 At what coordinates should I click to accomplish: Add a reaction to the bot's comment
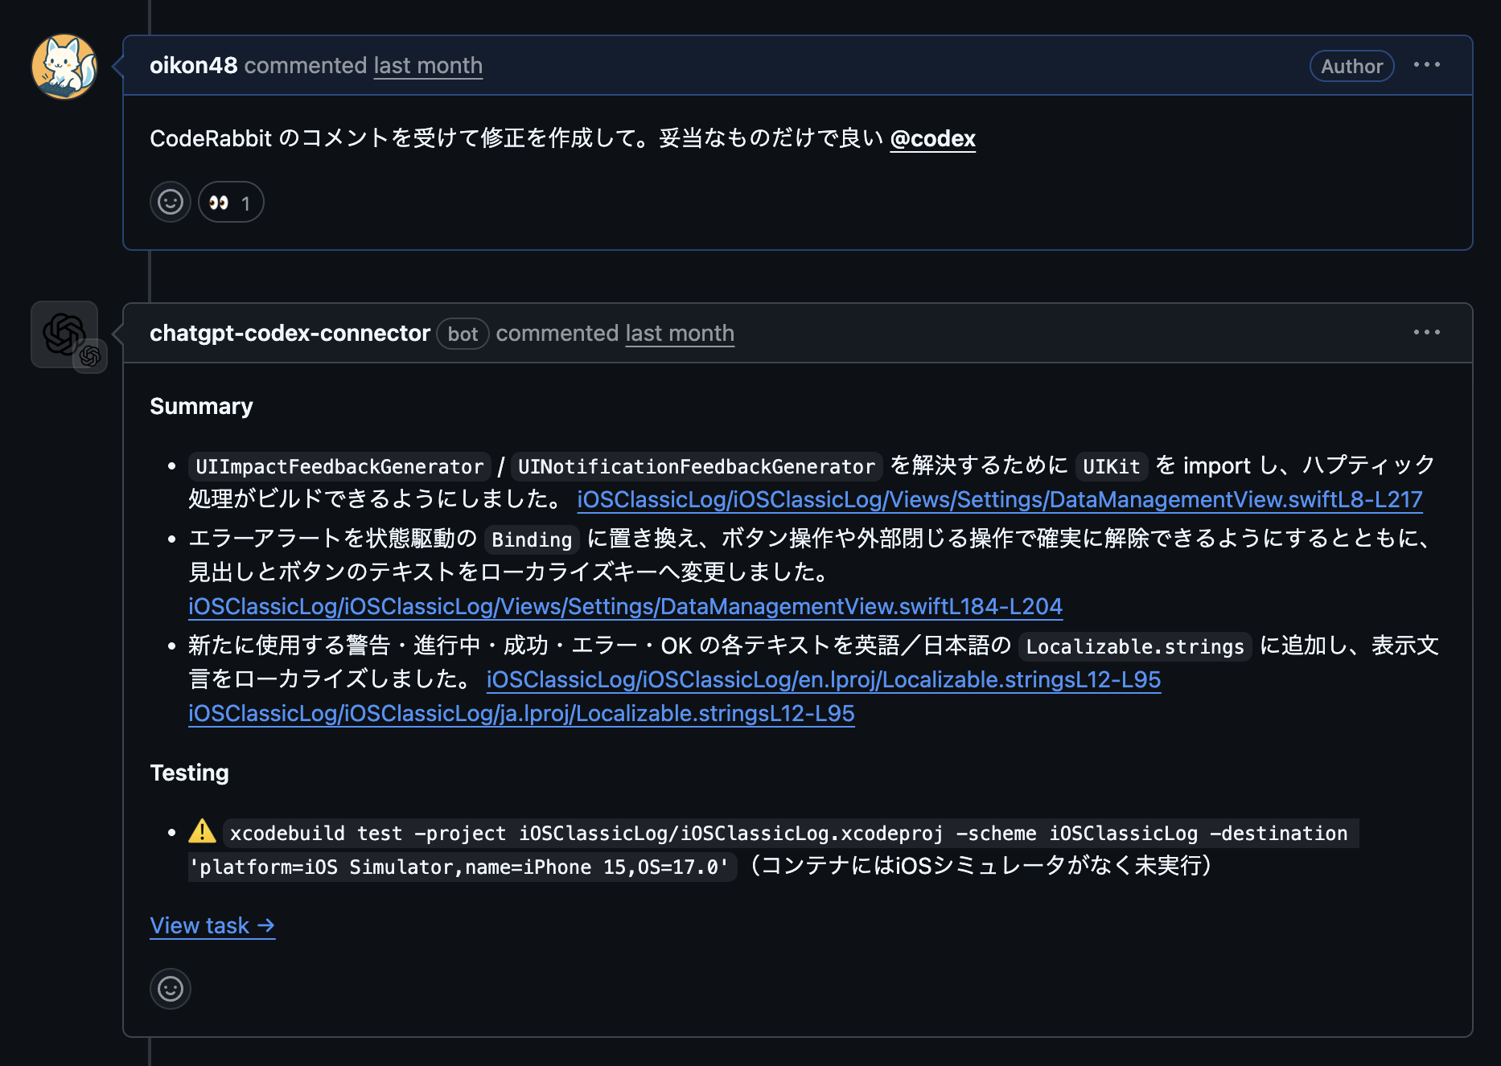point(170,988)
